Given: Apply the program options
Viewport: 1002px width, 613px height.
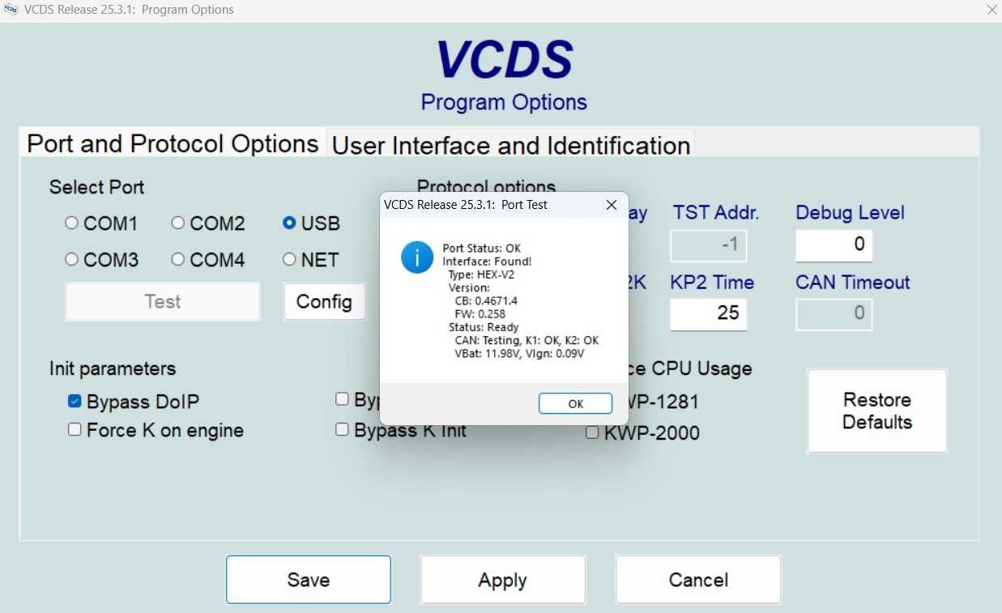Looking at the screenshot, I should pyautogui.click(x=502, y=580).
